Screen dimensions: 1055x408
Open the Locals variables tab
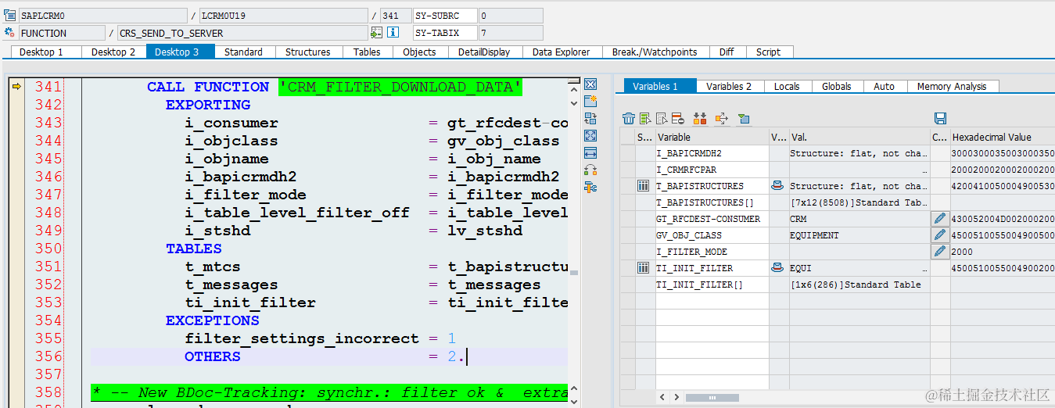[x=787, y=86]
